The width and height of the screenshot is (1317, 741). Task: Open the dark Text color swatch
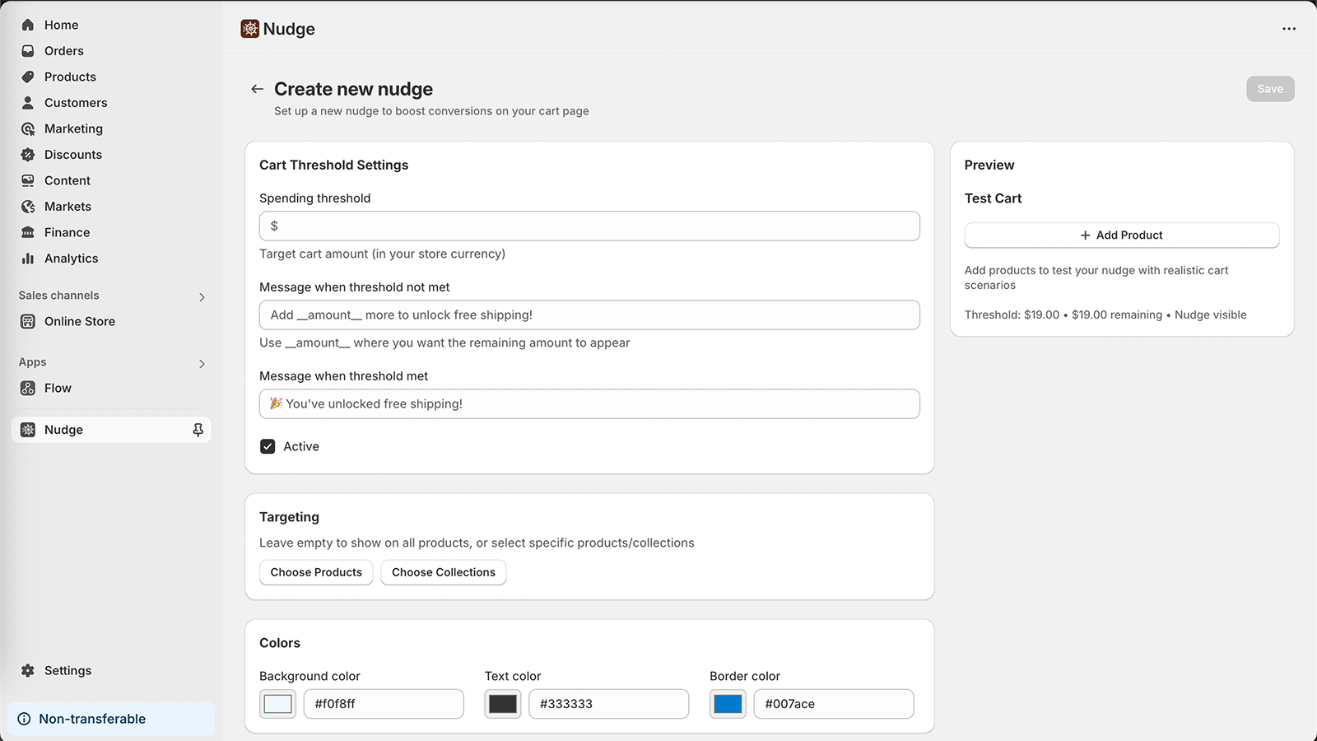(x=503, y=704)
